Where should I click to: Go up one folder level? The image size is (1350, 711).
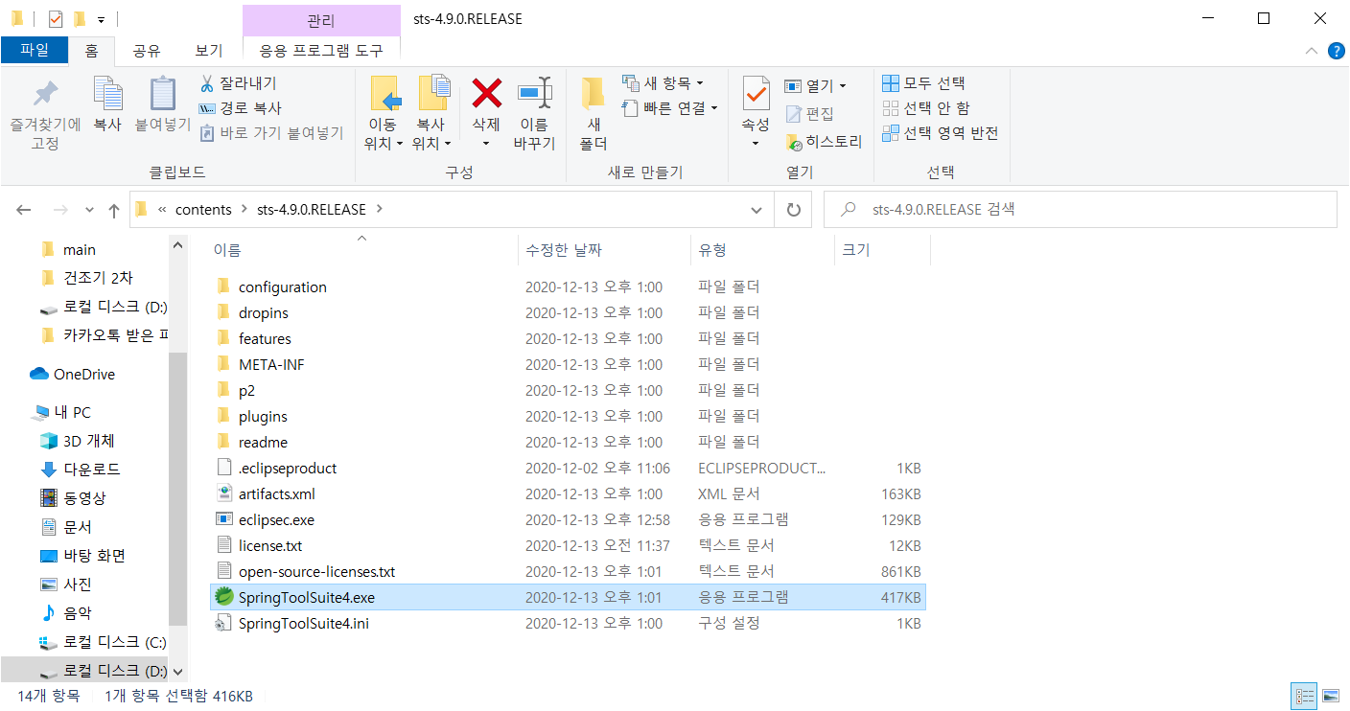pos(113,210)
